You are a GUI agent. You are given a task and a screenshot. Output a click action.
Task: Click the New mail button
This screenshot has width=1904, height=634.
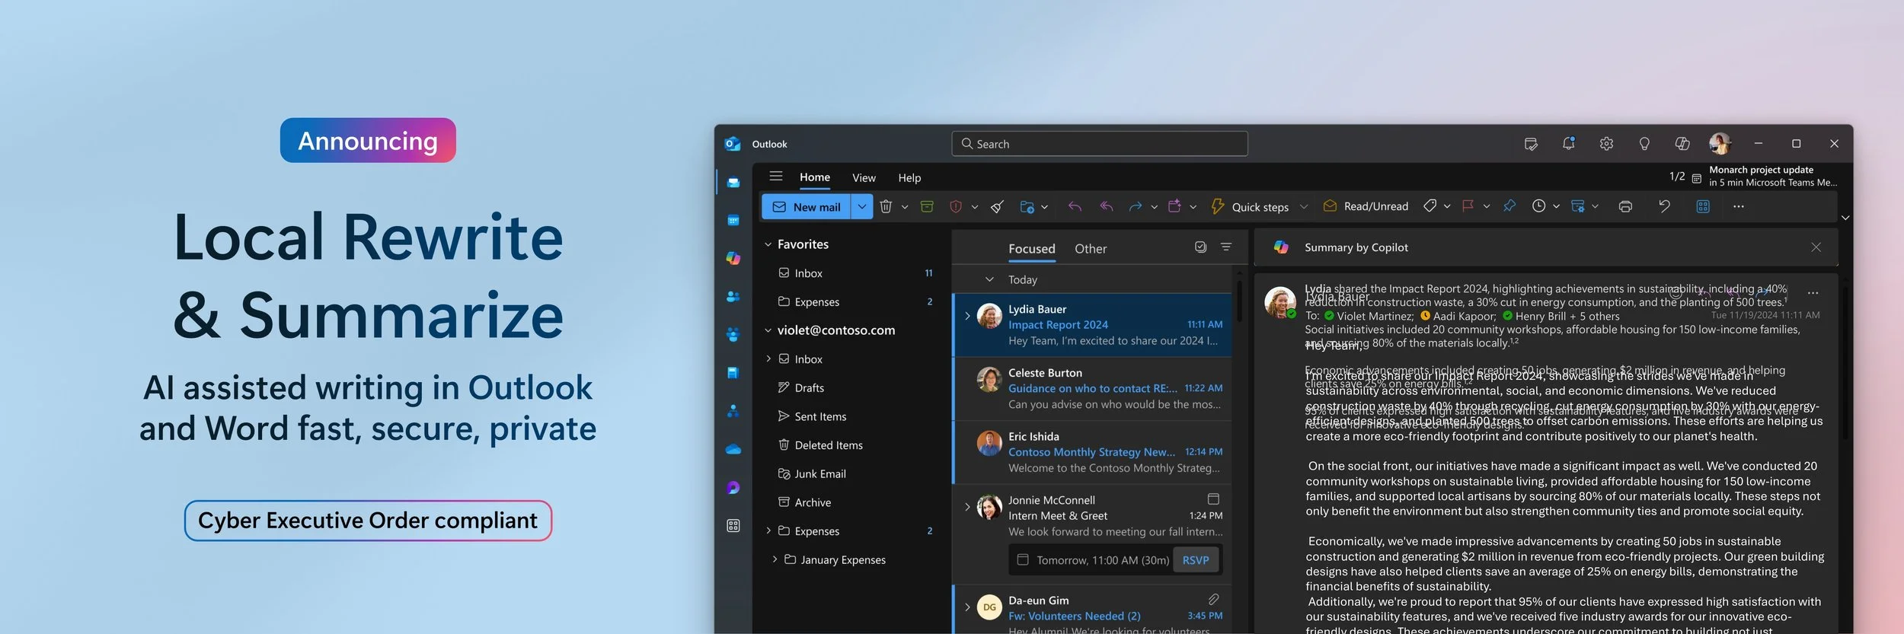[x=807, y=206]
